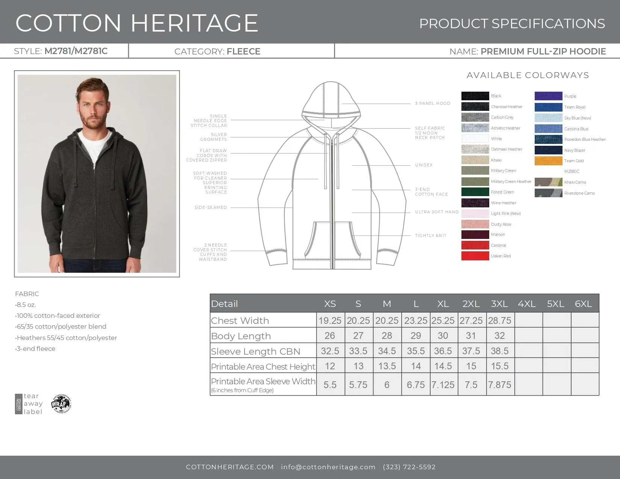620x479 pixels.
Task: Select the Oatmeal Heather swatch
Action: click(x=475, y=149)
